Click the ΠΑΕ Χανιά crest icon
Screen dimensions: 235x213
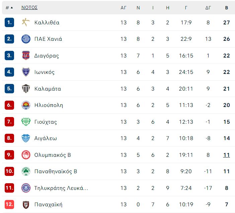pos(26,39)
